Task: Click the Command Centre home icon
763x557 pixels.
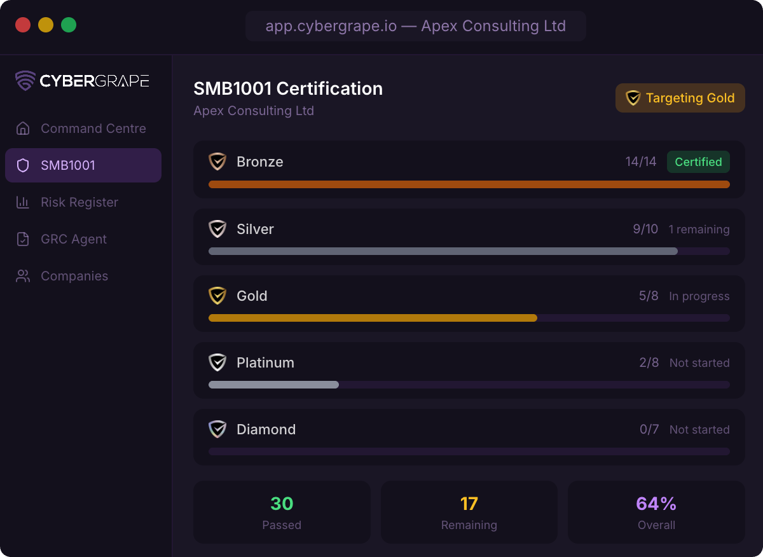Action: [23, 128]
